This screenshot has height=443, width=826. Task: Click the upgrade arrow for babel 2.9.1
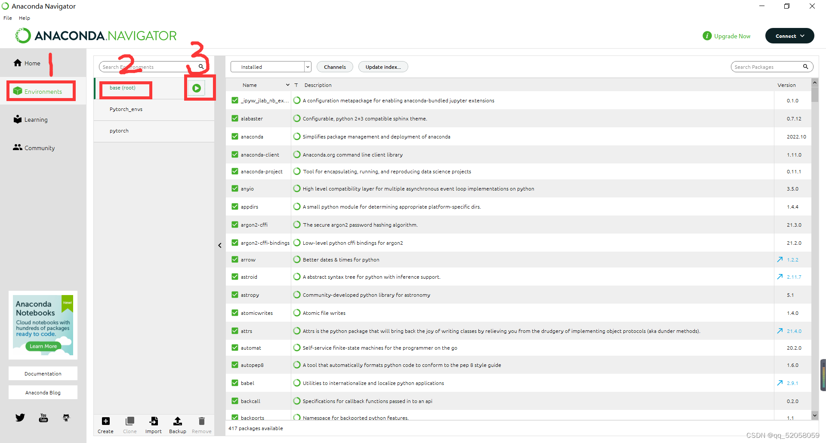coord(780,383)
